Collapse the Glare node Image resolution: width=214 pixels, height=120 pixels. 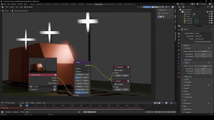coord(75,62)
